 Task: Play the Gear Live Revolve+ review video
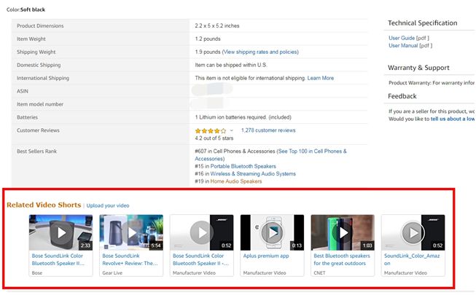(x=131, y=233)
